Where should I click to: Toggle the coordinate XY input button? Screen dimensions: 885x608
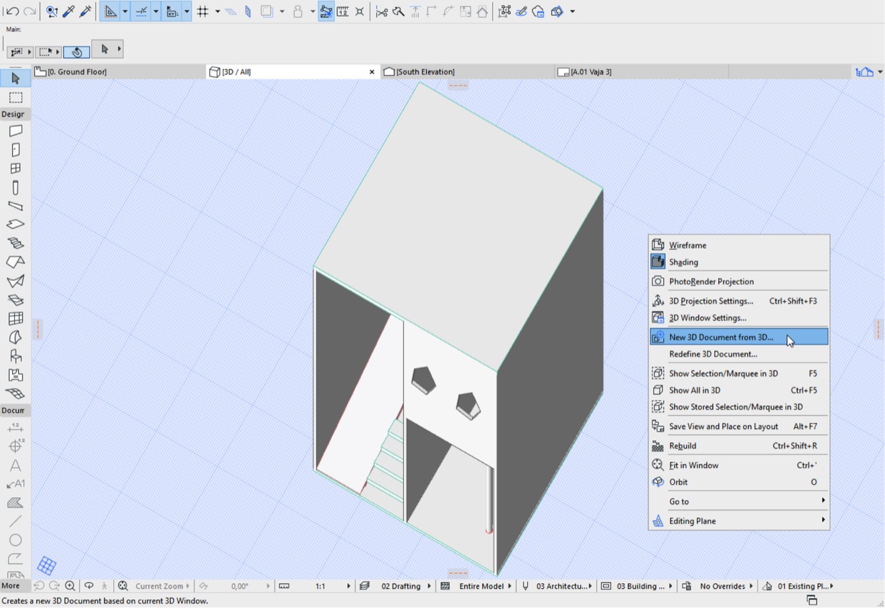coord(172,11)
